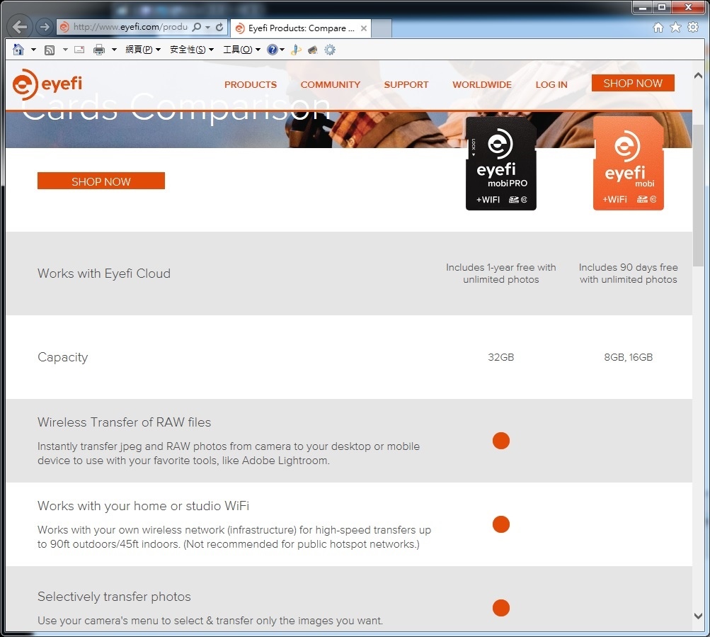
Task: Click the site icon in the address bar
Action: pos(64,27)
